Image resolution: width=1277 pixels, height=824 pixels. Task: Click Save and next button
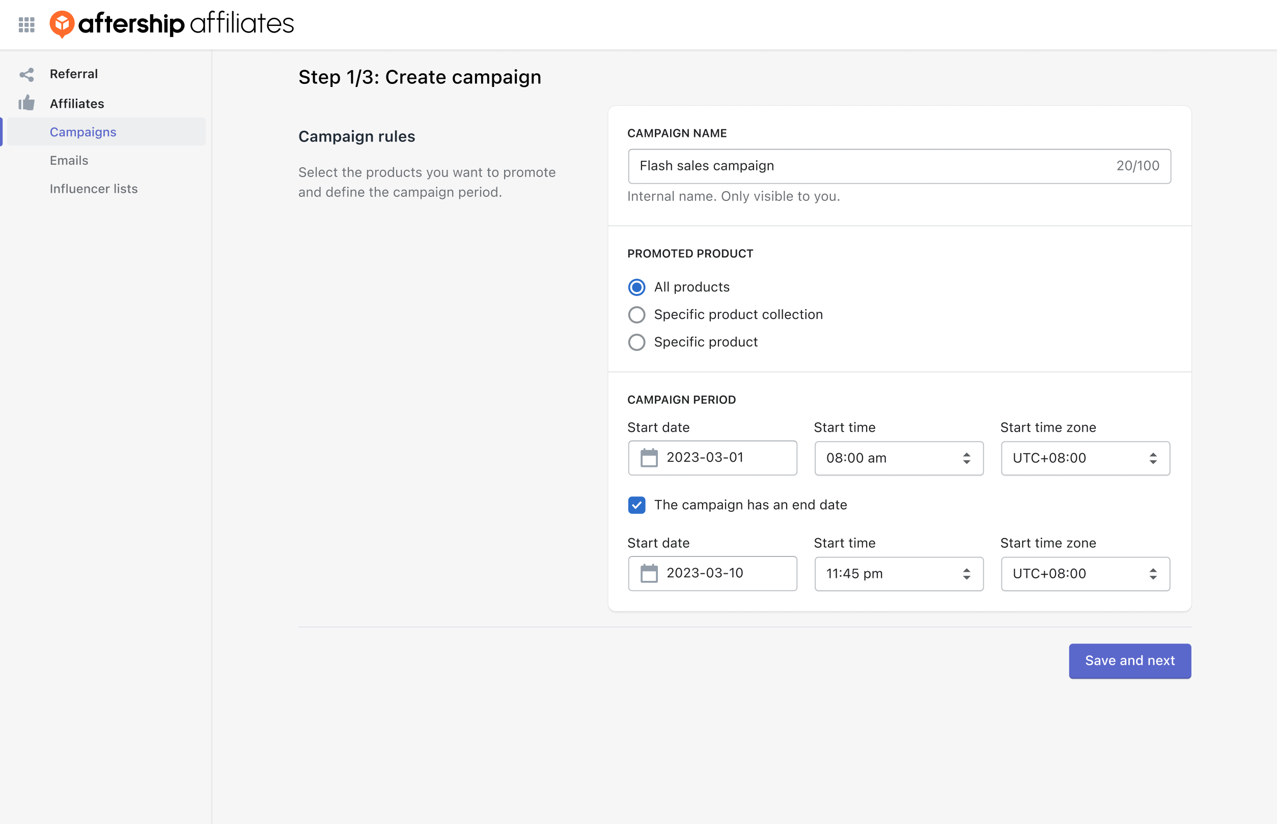coord(1129,660)
